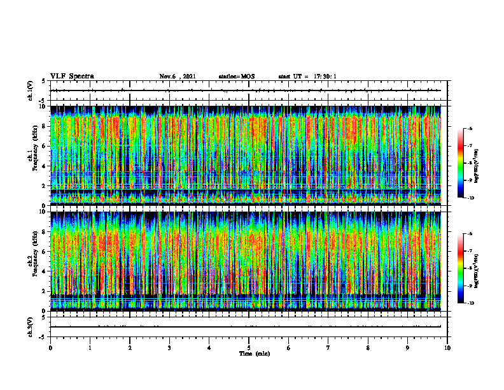Image resolution: width=504 pixels, height=390 pixels.
Task: Click the "-7" tick on ch.1 colorbar
Action: coord(470,146)
